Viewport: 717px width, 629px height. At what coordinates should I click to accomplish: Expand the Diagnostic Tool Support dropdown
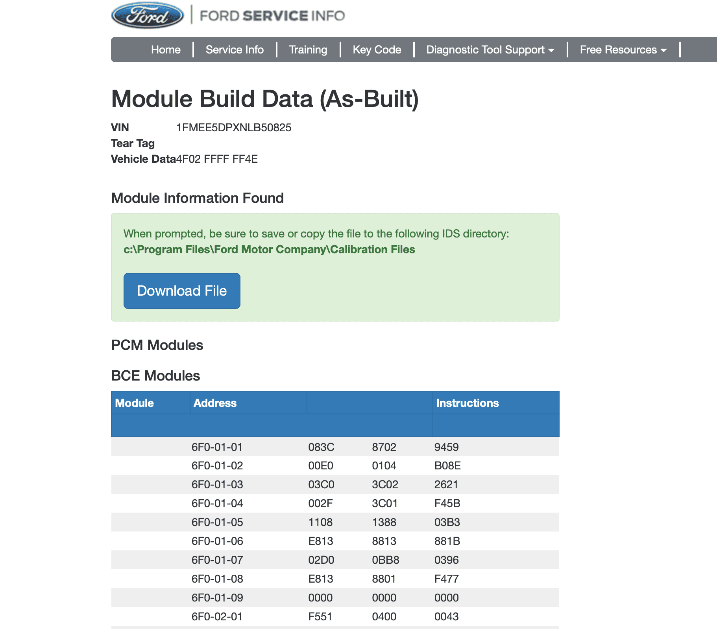[x=490, y=50]
